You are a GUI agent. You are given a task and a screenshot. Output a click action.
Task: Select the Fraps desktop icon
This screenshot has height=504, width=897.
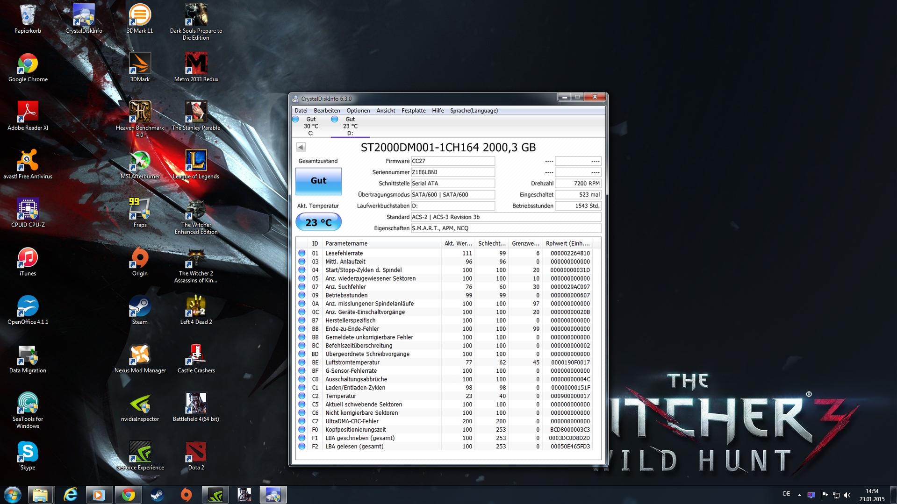[140, 213]
